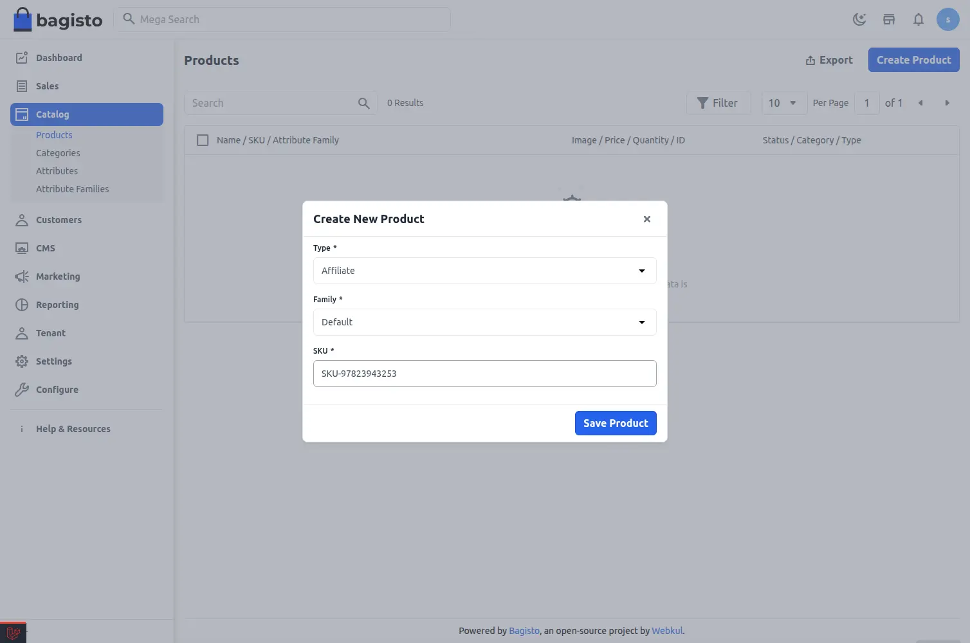Open the Attributes submenu link

pos(57,171)
